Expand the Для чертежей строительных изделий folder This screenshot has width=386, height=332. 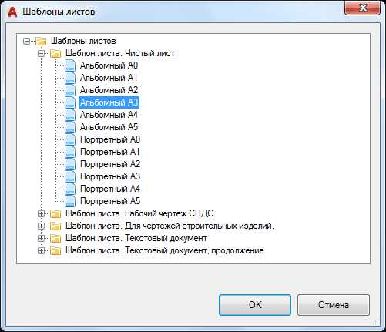pyautogui.click(x=41, y=226)
